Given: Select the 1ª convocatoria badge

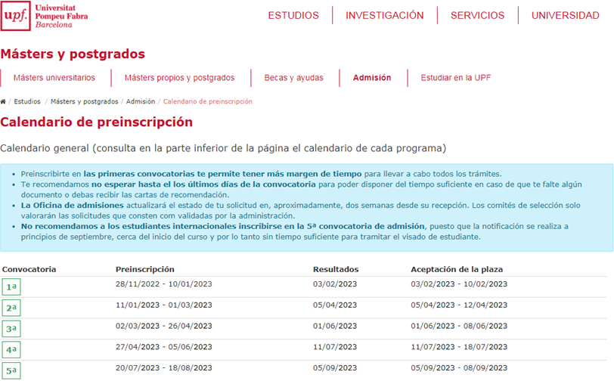Looking at the screenshot, I should (x=11, y=287).
